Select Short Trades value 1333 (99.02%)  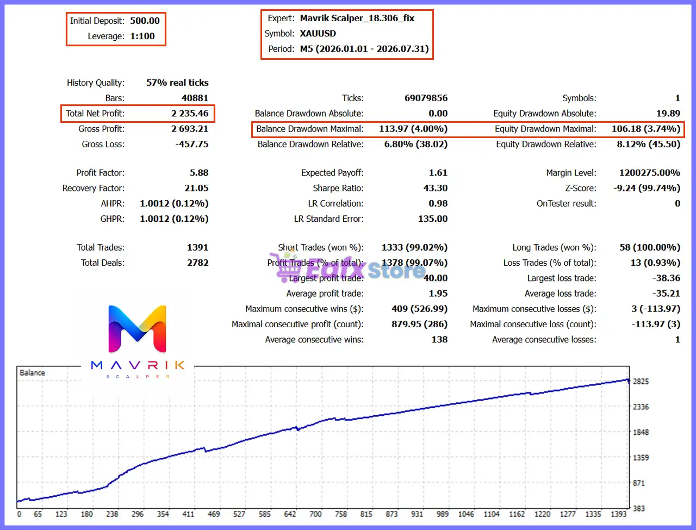[415, 247]
